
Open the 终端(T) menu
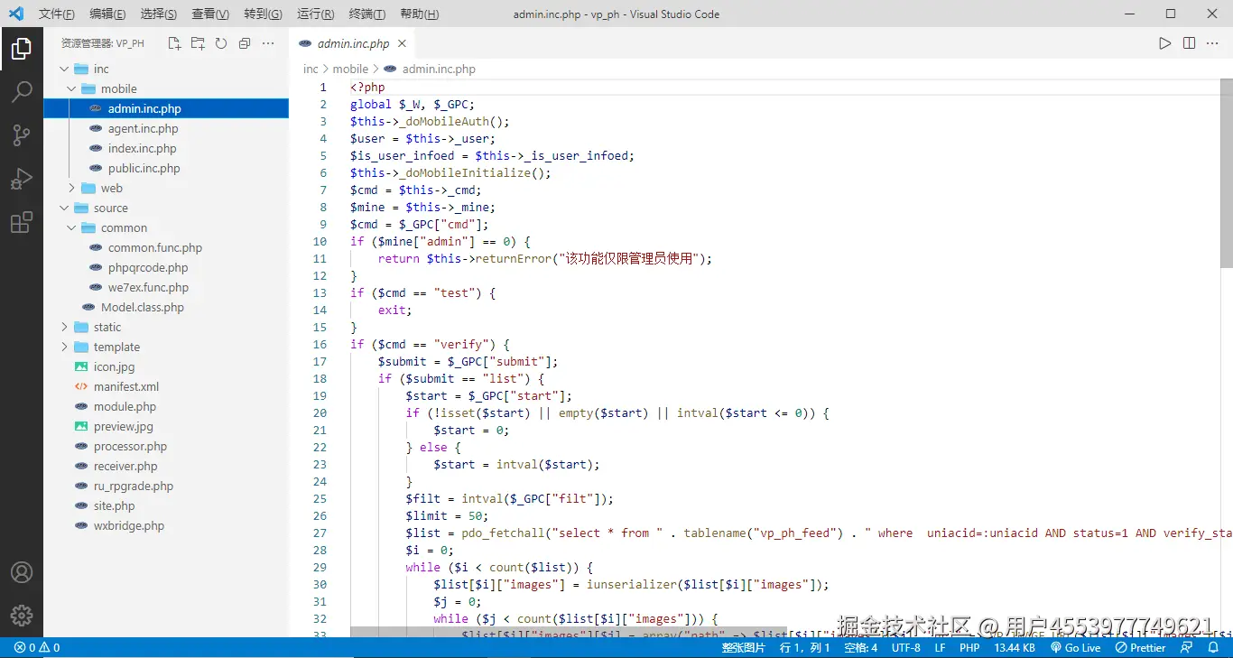click(366, 14)
